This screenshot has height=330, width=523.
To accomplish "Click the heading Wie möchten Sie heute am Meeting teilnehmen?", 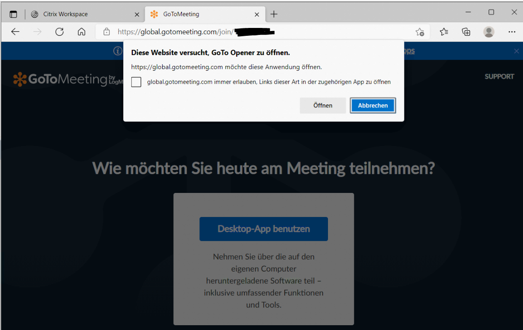I will tap(264, 168).
